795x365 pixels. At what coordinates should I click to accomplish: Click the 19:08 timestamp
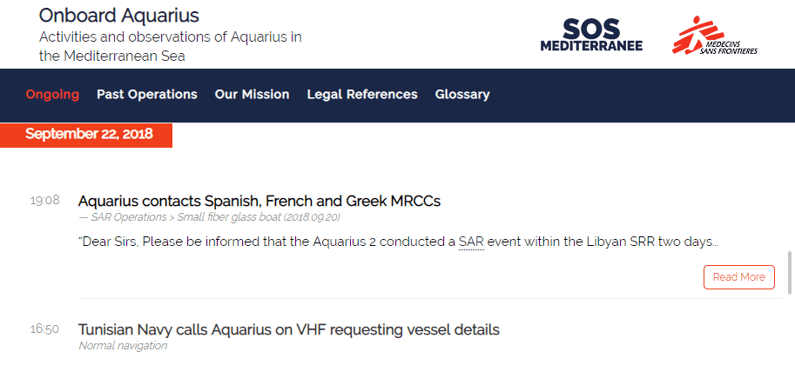tap(44, 201)
